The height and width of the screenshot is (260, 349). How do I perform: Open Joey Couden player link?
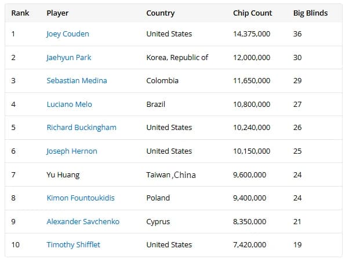pos(68,34)
